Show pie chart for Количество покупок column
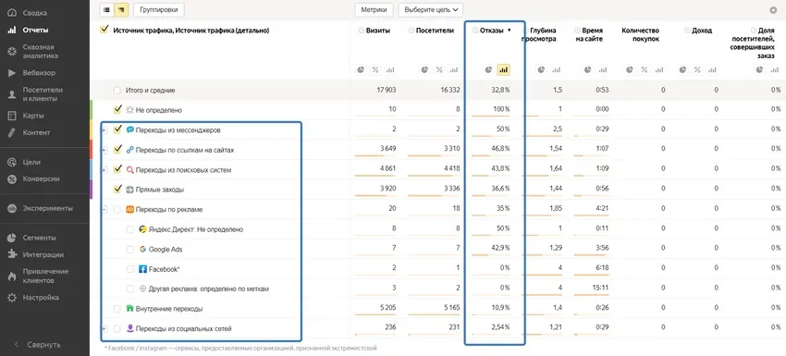The image size is (786, 356). (629, 69)
